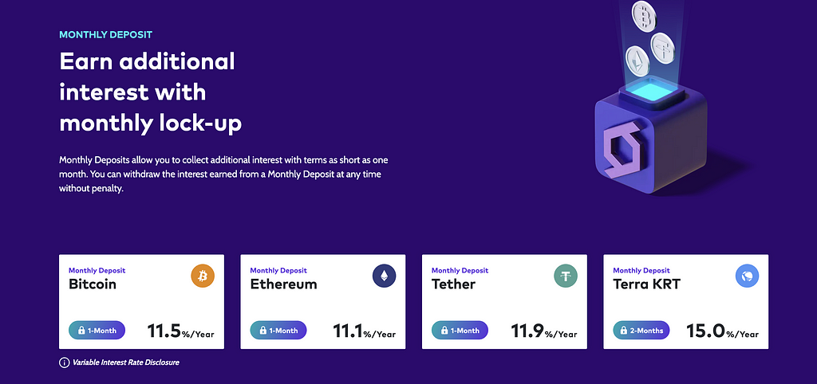This screenshot has width=817, height=384.
Task: Click the orange Bitcoin coin icon
Action: (x=203, y=276)
